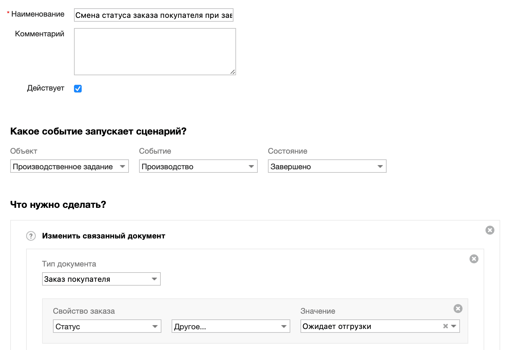Click inside the Комментарий text area
The image size is (511, 350).
pos(155,51)
